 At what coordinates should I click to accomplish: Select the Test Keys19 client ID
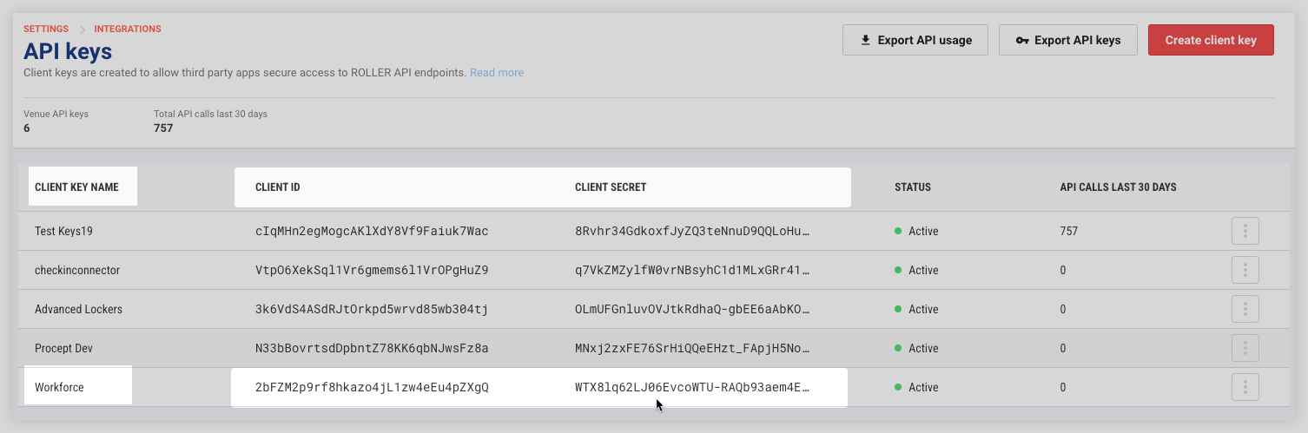point(372,231)
